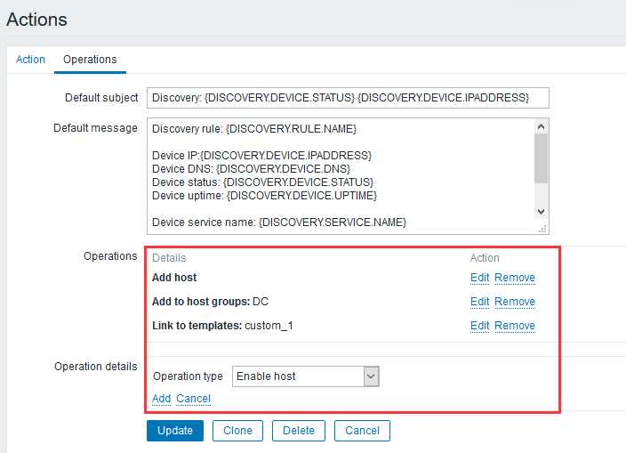Click the Delete button
This screenshot has height=453, width=626.
pyautogui.click(x=299, y=431)
